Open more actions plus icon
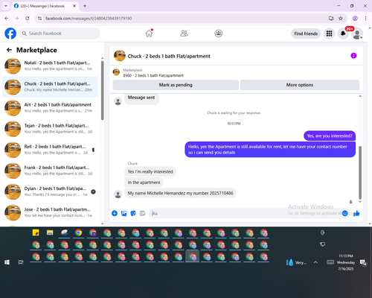This screenshot has height=298, width=372. pos(115,213)
